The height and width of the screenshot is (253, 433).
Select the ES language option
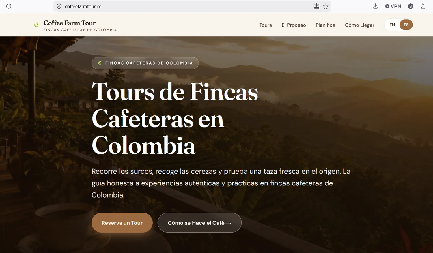click(406, 25)
